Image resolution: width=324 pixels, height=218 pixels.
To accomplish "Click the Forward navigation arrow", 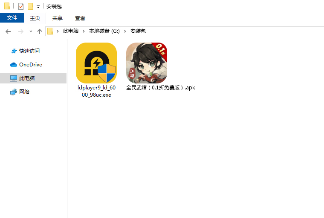I will [20, 32].
